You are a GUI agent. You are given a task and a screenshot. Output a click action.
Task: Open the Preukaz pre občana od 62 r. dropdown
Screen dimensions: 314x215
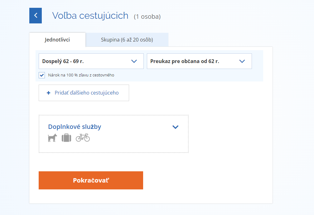[199, 61]
